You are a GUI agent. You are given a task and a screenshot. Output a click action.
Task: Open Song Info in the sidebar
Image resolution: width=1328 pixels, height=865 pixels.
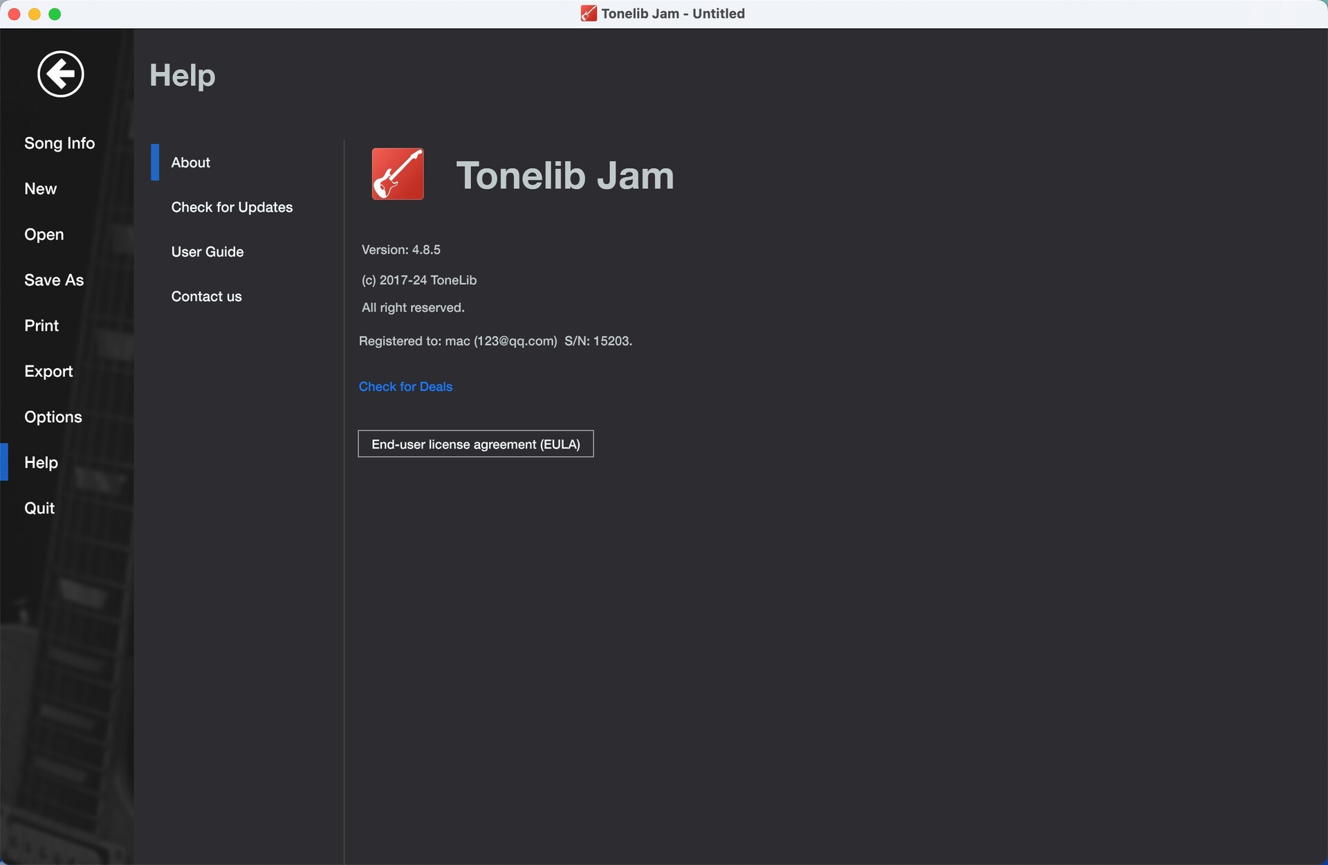point(59,143)
